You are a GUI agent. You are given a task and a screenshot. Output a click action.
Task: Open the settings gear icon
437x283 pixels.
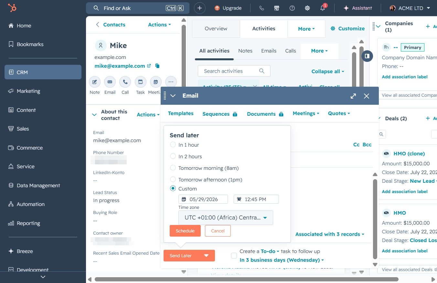tap(307, 8)
